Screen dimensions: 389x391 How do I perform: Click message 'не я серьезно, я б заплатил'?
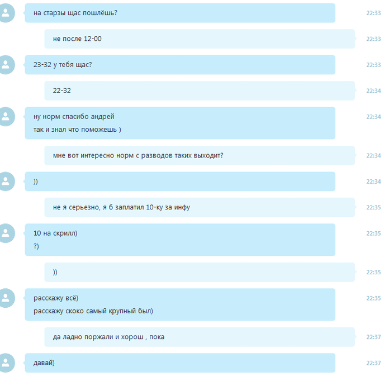click(x=200, y=207)
